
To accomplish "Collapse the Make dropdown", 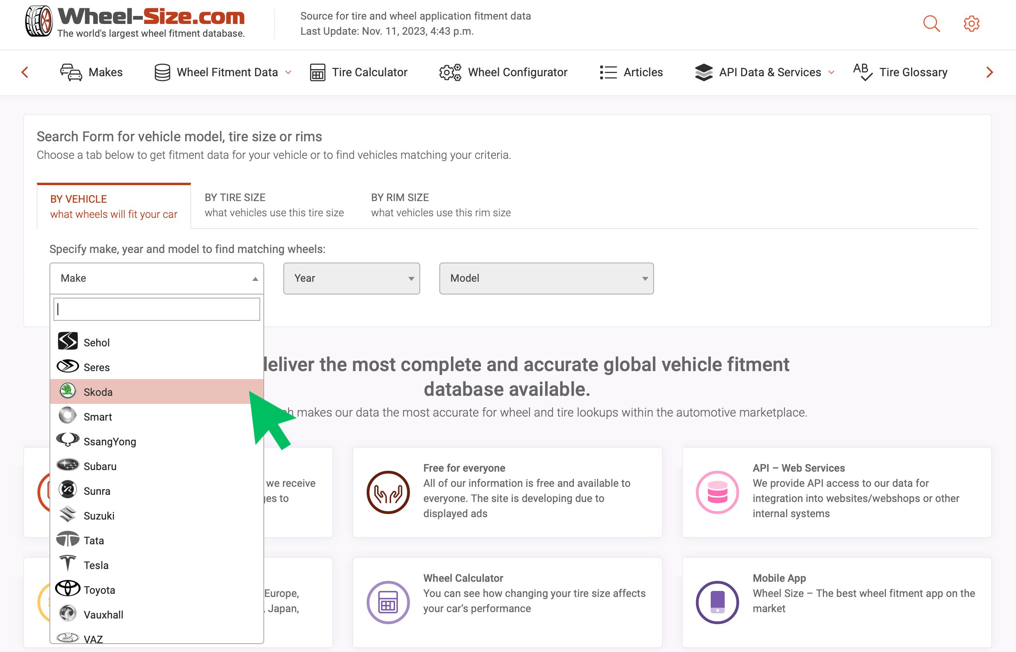I will click(157, 278).
